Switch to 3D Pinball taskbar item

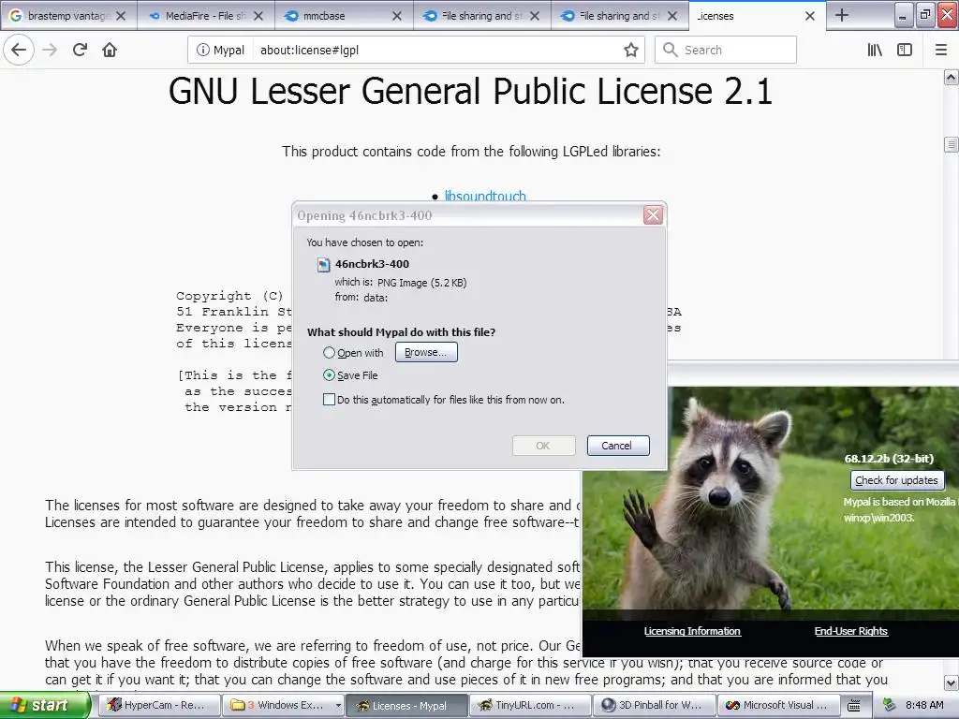(x=653, y=705)
